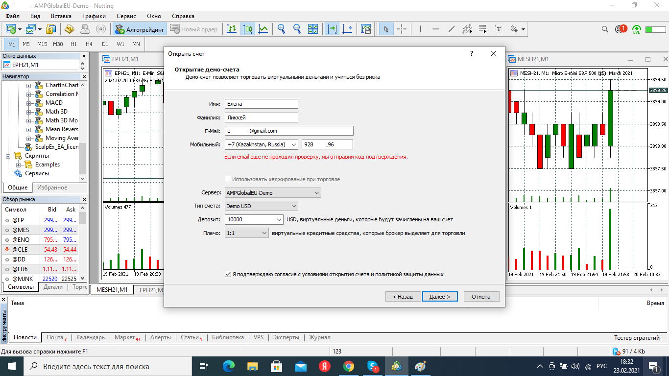Switch to the MN timeframe
Image resolution: width=669 pixels, height=376 pixels.
point(136,44)
